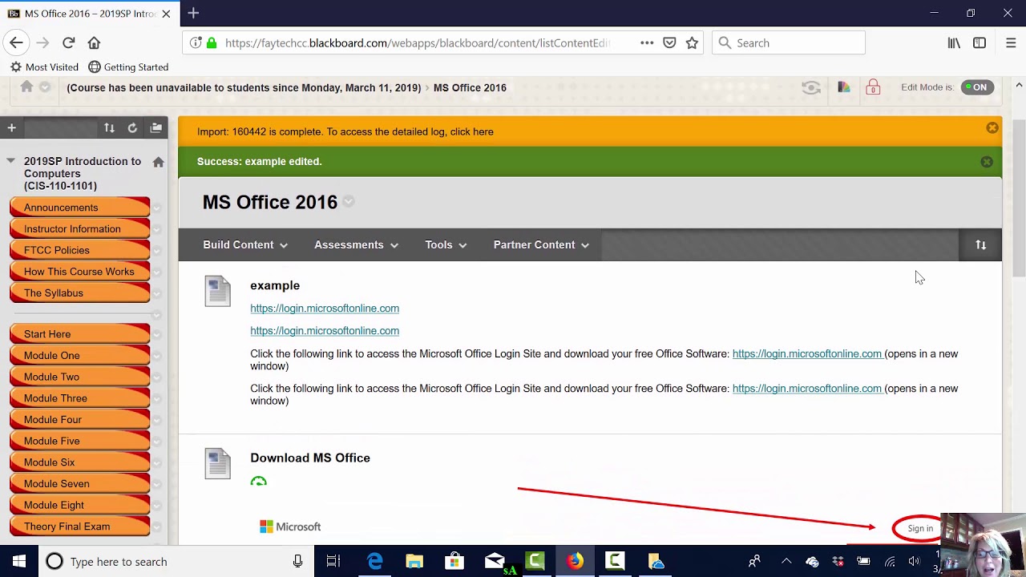Expand options chevron next to Module Two
Screen dimensions: 1026x577
click(x=156, y=377)
